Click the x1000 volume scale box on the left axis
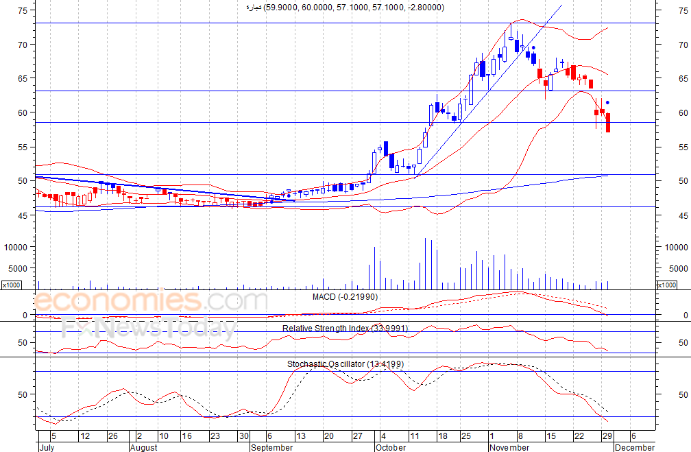The height and width of the screenshot is (452, 691). point(11,285)
